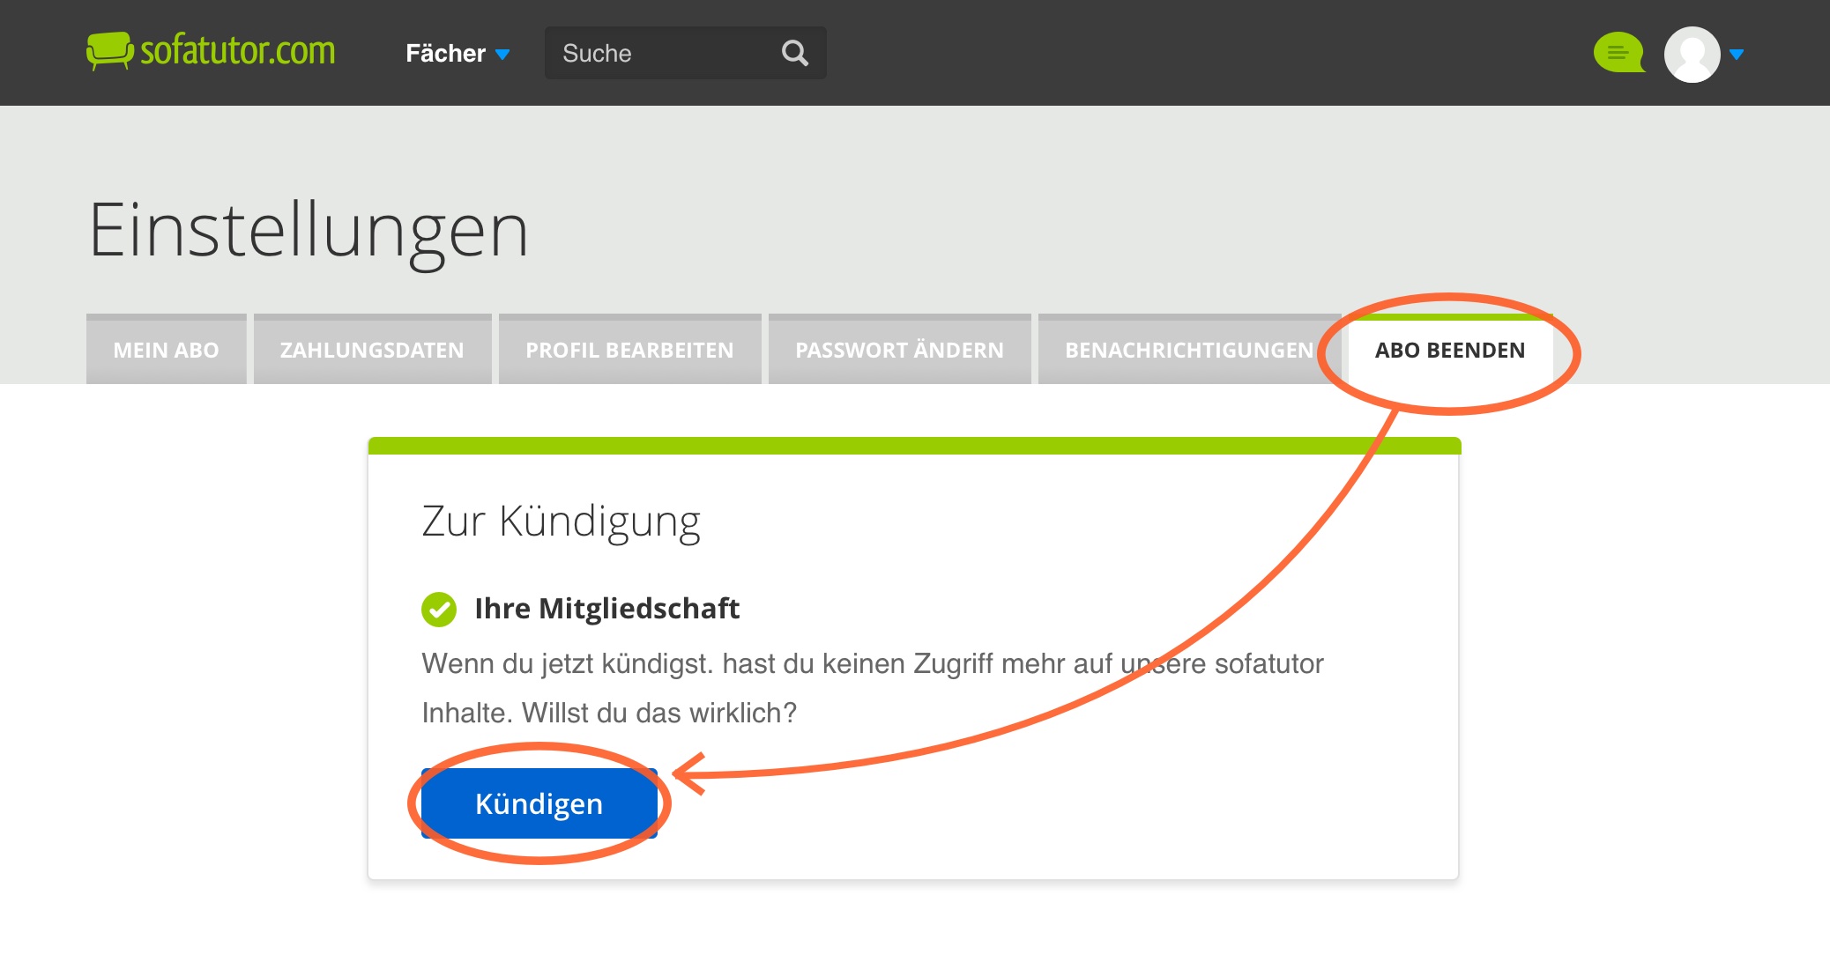Go to the sofatutor.com homepage wordmark

coord(238,51)
